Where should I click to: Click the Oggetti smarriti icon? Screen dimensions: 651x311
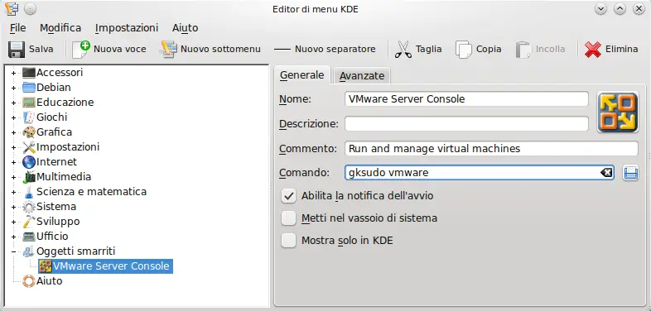29,251
